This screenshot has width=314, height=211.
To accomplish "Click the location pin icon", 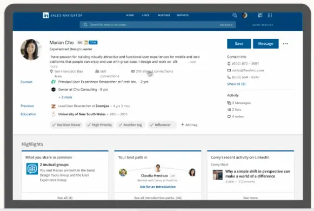I will pyautogui.click(x=51, y=71).
